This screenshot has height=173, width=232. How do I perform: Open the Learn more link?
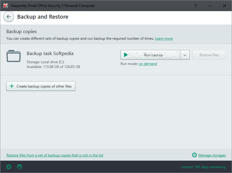164,39
